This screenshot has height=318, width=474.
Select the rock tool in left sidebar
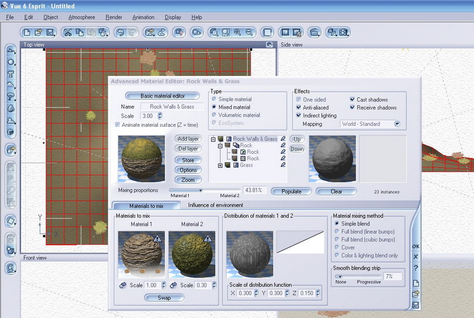point(11,108)
